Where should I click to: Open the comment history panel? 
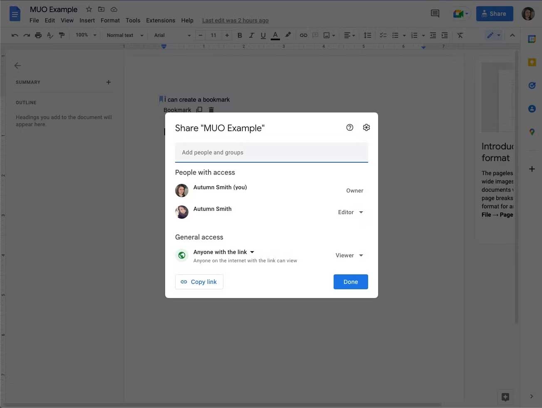point(435,13)
